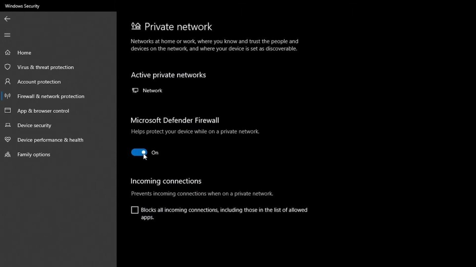Click the Device security laptop icon
The height and width of the screenshot is (267, 476).
(x=8, y=125)
